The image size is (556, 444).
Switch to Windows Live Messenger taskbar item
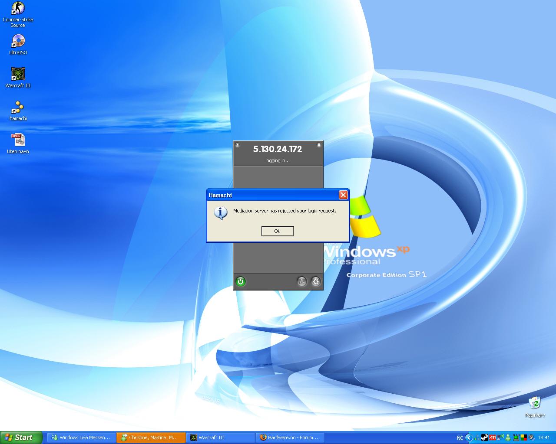[x=82, y=437]
